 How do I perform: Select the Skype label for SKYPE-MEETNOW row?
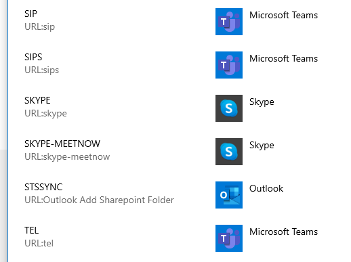[x=262, y=146]
